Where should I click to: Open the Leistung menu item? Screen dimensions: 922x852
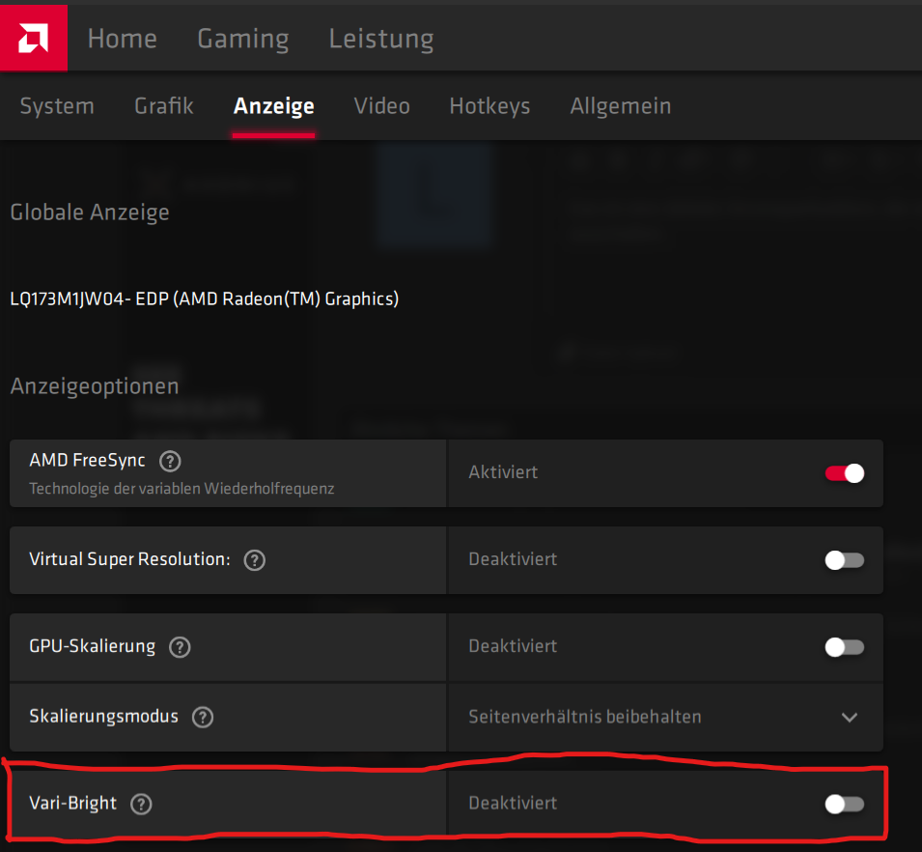coord(380,39)
